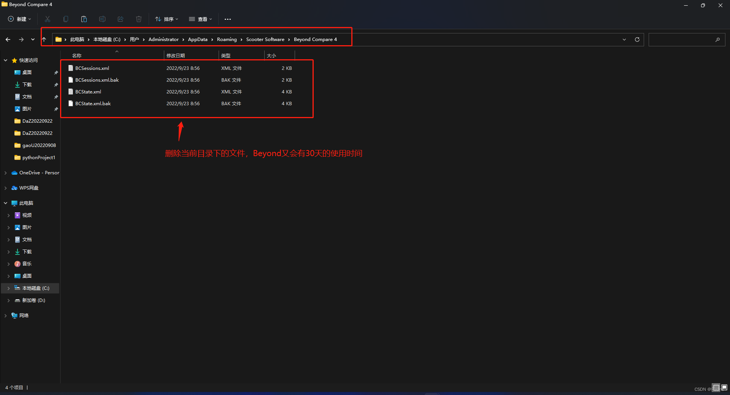Open the 排序 (Sort) dropdown menu
The width and height of the screenshot is (730, 395).
tap(167, 19)
